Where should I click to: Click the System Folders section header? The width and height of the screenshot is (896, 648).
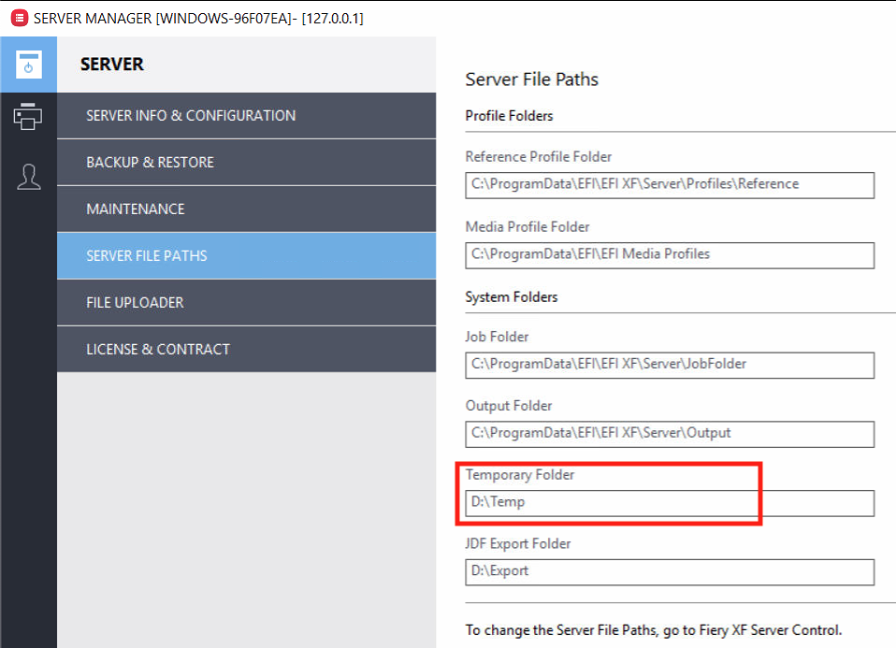click(512, 296)
